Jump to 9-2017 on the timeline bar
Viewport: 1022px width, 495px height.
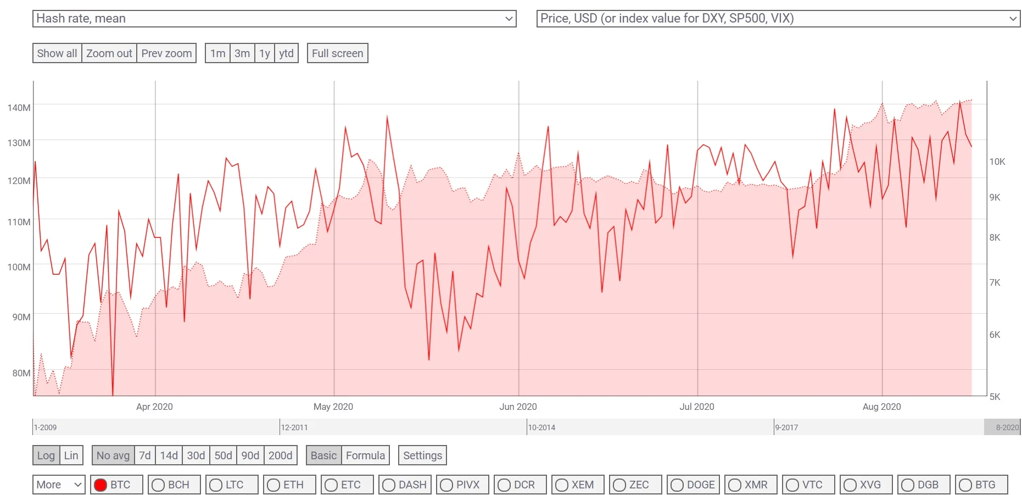tap(786, 427)
